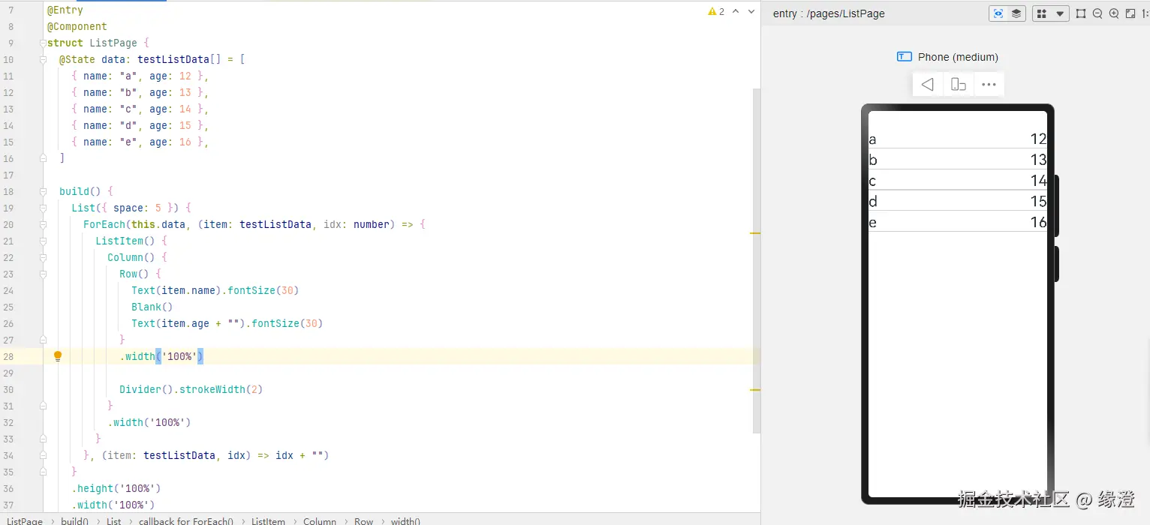Click list row 'd' in phone preview
This screenshot has height=525, width=1150.
[958, 201]
